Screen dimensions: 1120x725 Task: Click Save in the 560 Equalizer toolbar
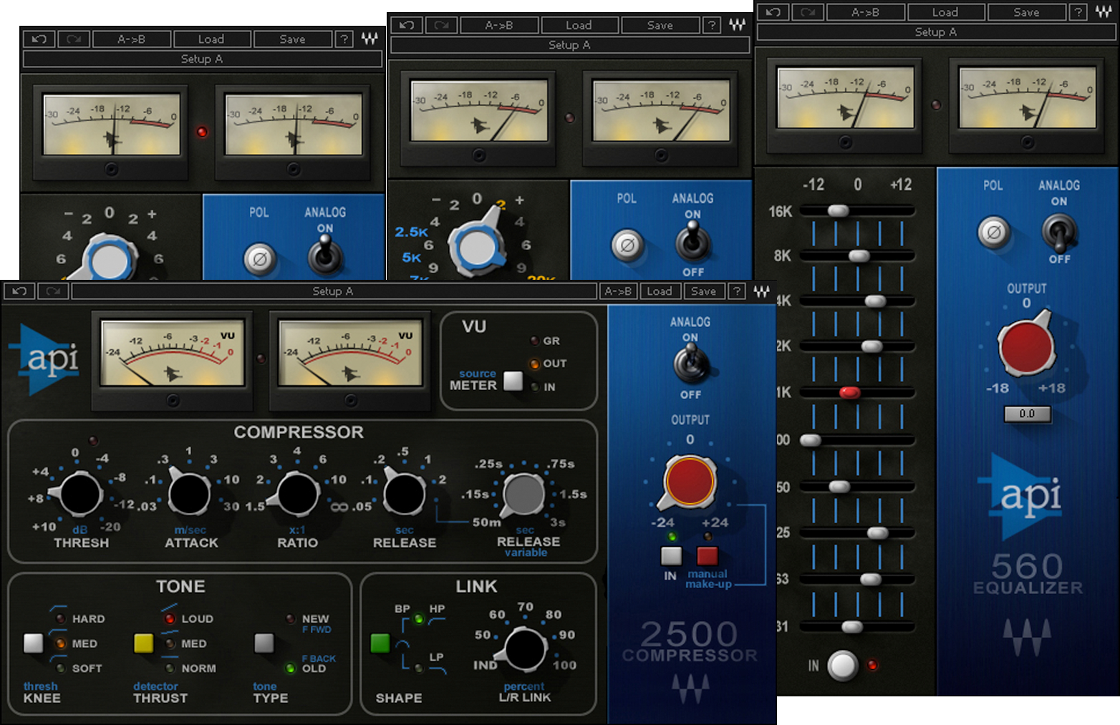tap(1025, 12)
